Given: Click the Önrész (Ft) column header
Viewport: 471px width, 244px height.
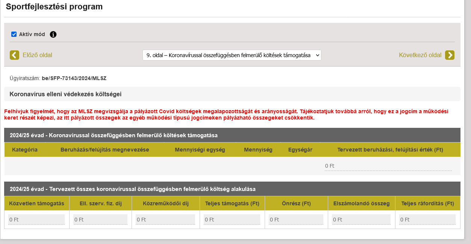Looking at the screenshot, I should 296,203.
